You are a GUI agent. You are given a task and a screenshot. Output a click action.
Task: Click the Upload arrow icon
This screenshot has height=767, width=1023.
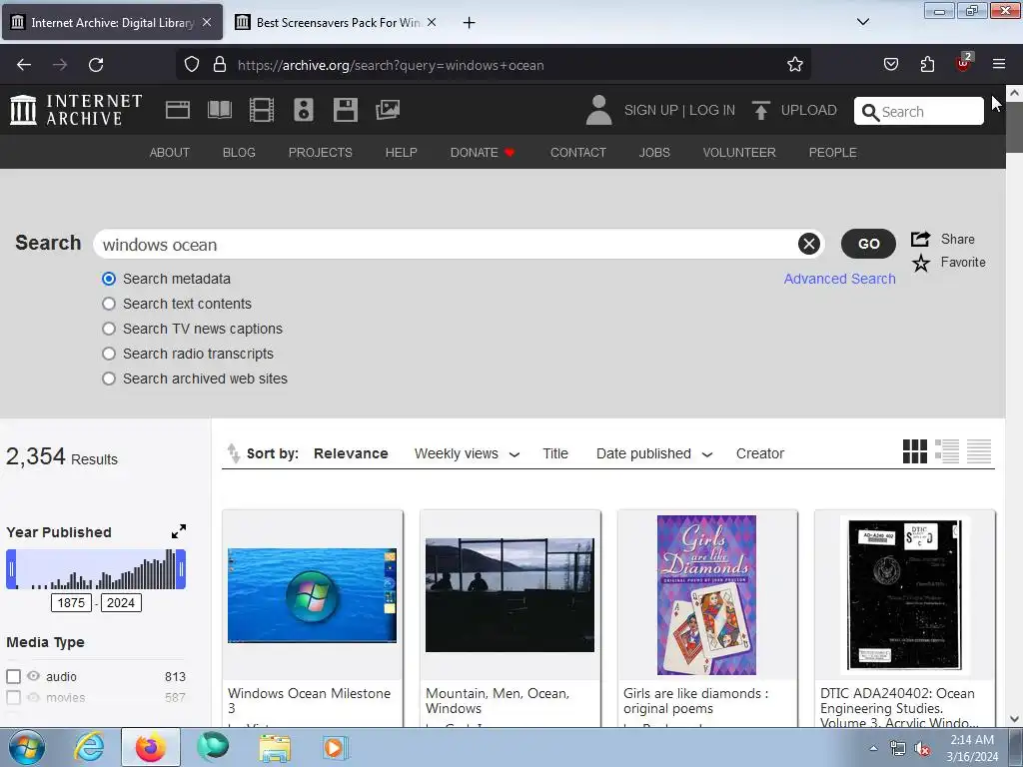point(760,110)
